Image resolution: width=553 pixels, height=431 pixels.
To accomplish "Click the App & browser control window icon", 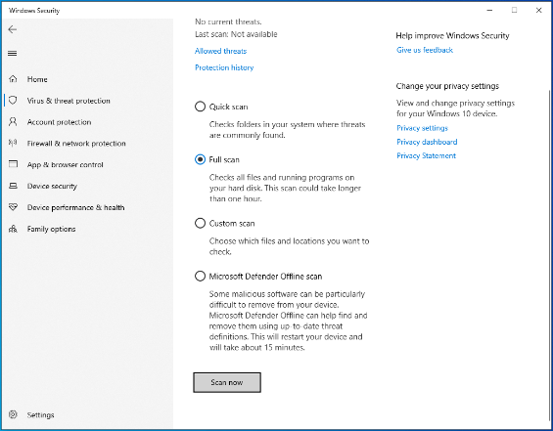I will point(13,164).
